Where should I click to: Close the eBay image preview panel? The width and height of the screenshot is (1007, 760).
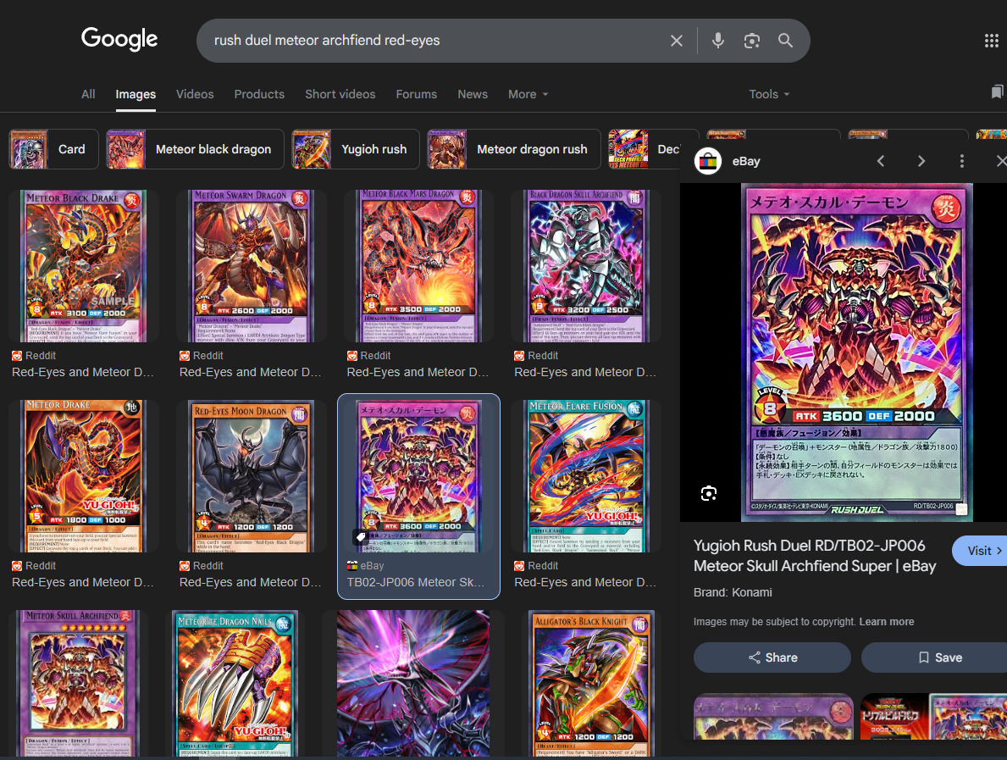pyautogui.click(x=1000, y=161)
